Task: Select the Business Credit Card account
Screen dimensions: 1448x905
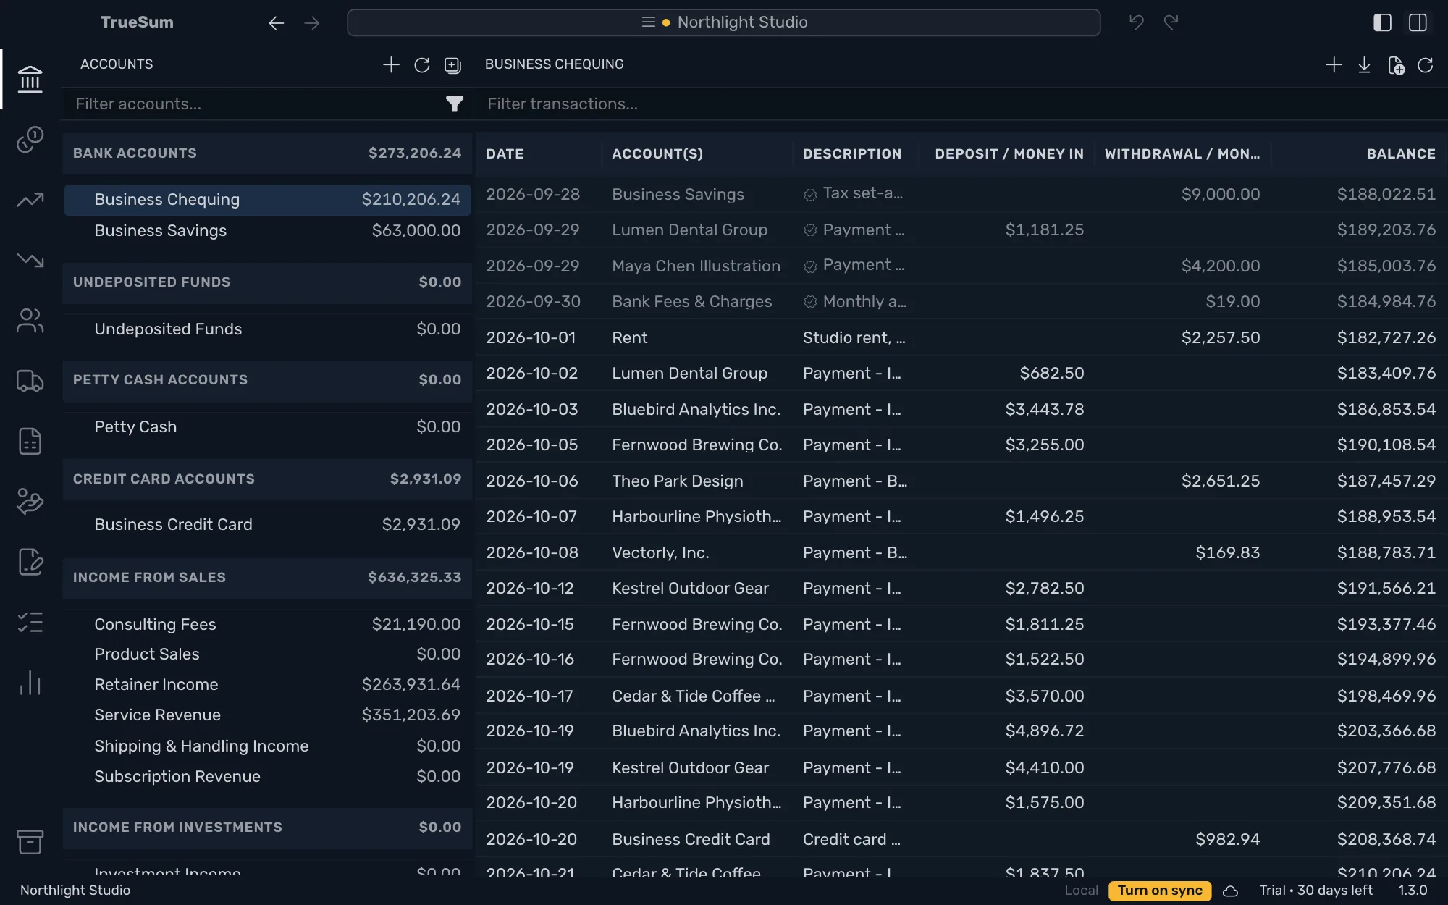Action: coord(267,525)
